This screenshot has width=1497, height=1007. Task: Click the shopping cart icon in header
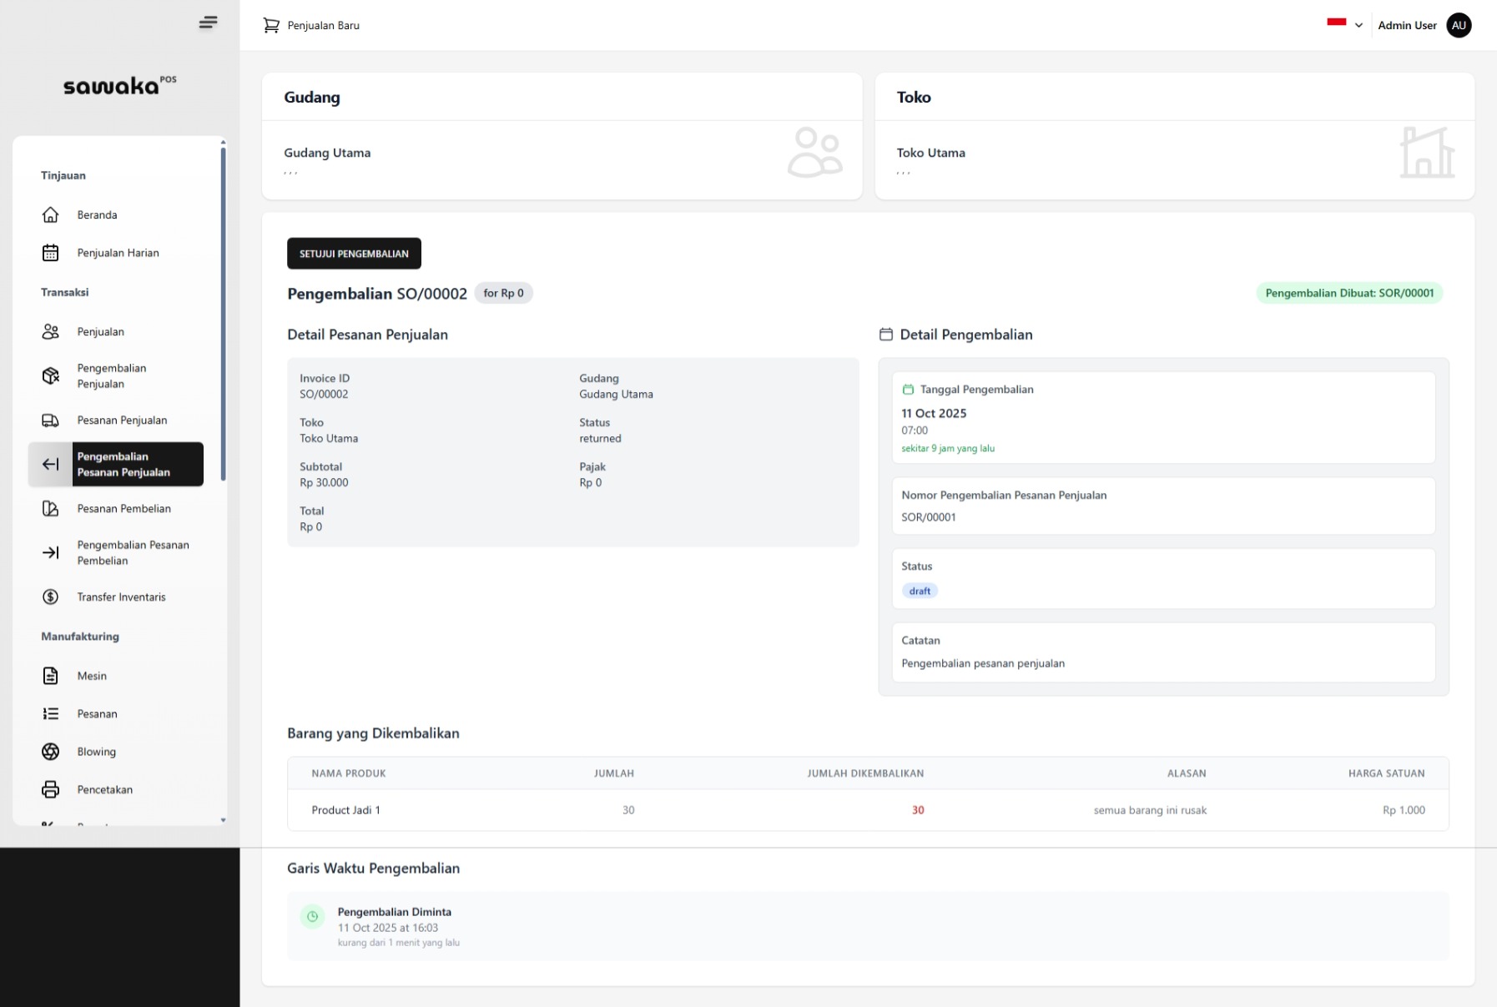click(271, 26)
